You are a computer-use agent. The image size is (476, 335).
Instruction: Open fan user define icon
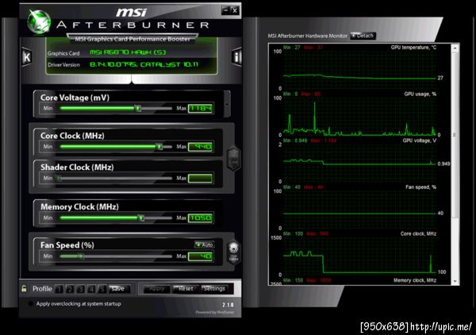[233, 252]
